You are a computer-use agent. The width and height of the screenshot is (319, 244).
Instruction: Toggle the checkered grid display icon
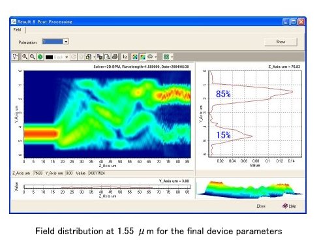coord(135,57)
